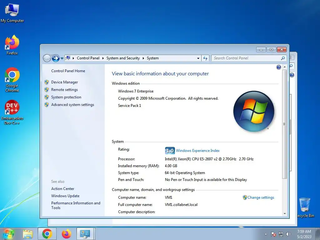Click shield icon beside System protection

click(x=47, y=97)
